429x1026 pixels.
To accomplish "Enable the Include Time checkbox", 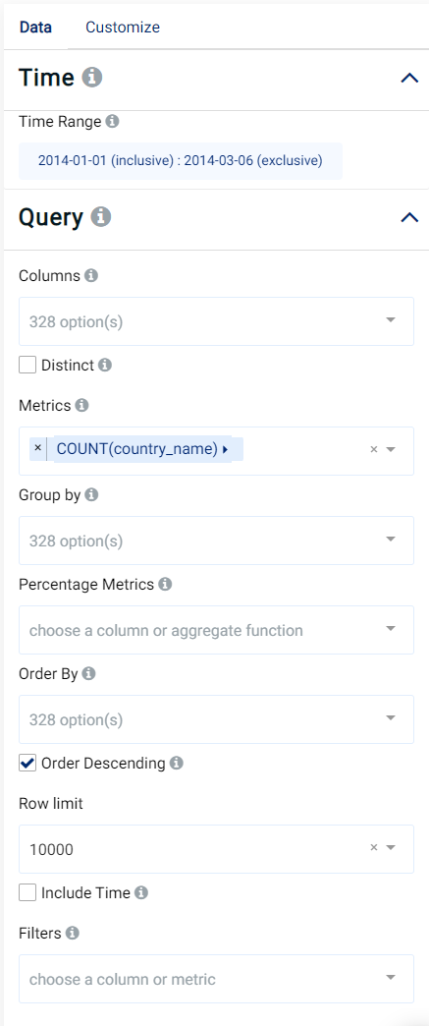I will (x=27, y=892).
